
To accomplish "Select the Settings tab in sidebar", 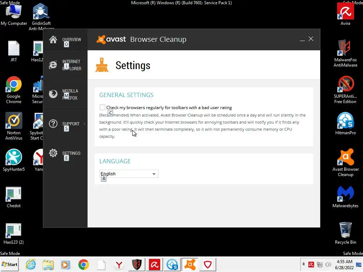I will click(x=65, y=153).
